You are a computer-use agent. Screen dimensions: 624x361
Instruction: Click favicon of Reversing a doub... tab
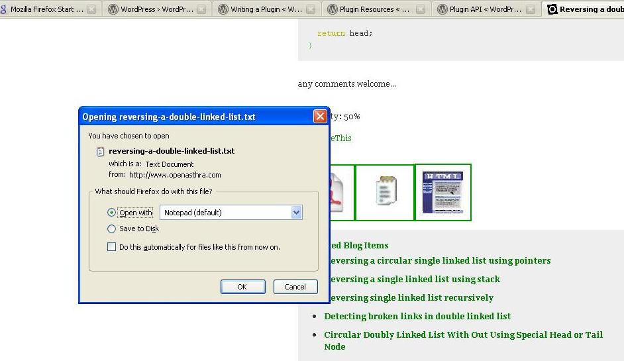pyautogui.click(x=552, y=9)
